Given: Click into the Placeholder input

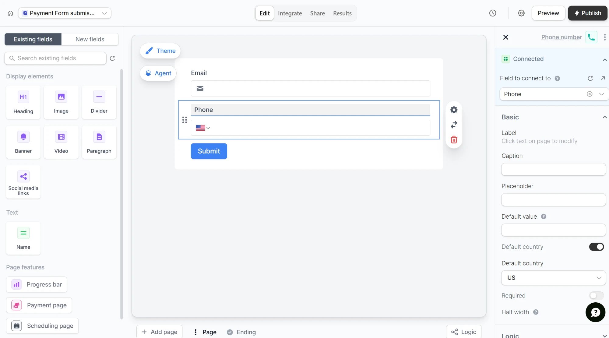Looking at the screenshot, I should pyautogui.click(x=554, y=200).
